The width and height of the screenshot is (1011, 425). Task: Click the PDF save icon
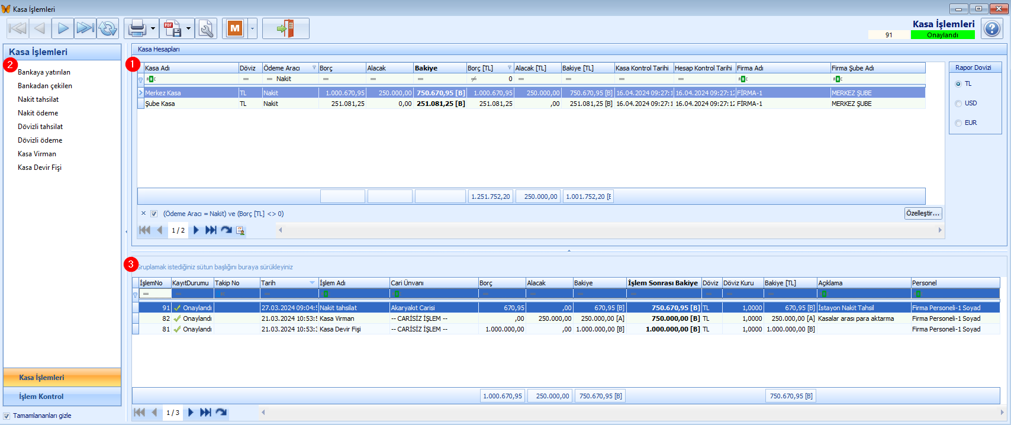pos(172,28)
